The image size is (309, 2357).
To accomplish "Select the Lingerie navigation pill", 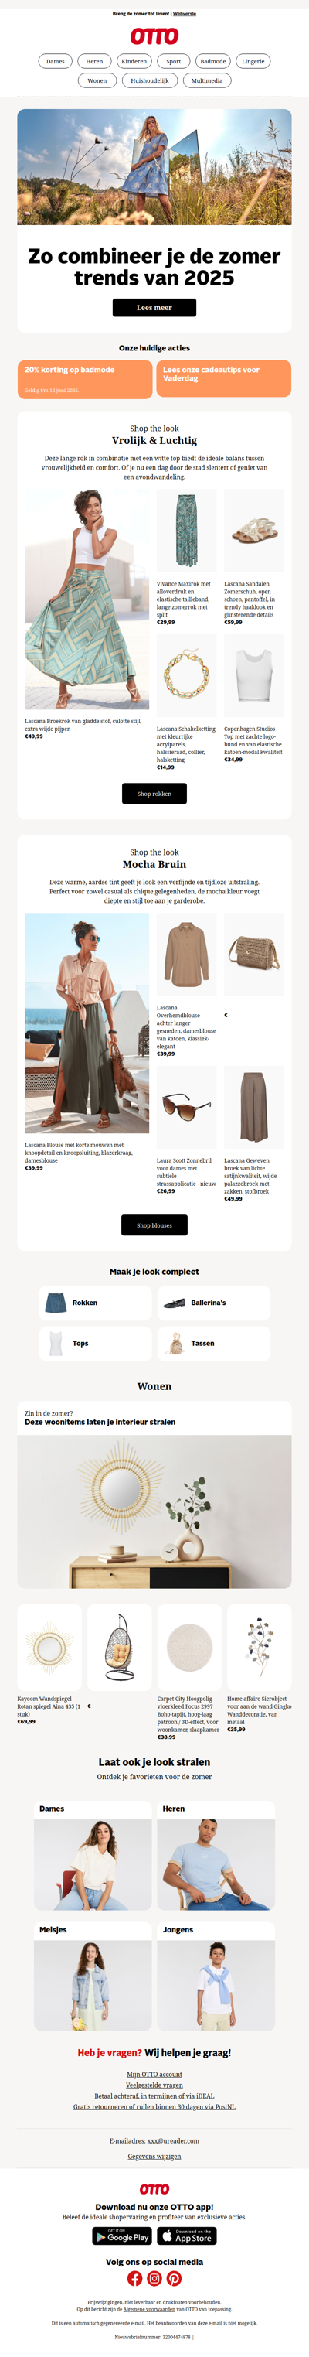I will coord(253,61).
